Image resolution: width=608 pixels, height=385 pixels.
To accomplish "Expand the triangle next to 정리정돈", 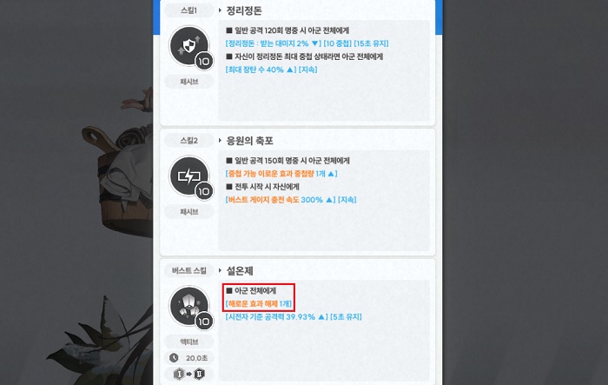I will click(x=220, y=10).
